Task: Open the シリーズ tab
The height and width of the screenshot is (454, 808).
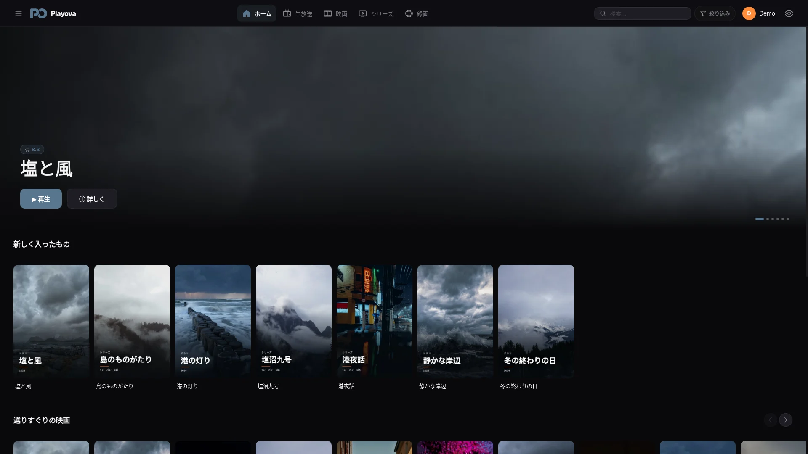Action: point(376,13)
